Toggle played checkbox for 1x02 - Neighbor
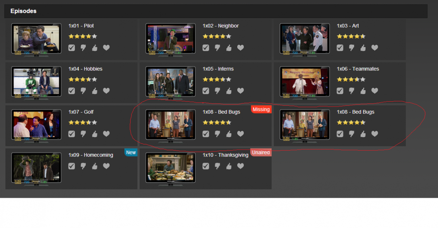Screen dimensions: 438x228 pos(206,48)
